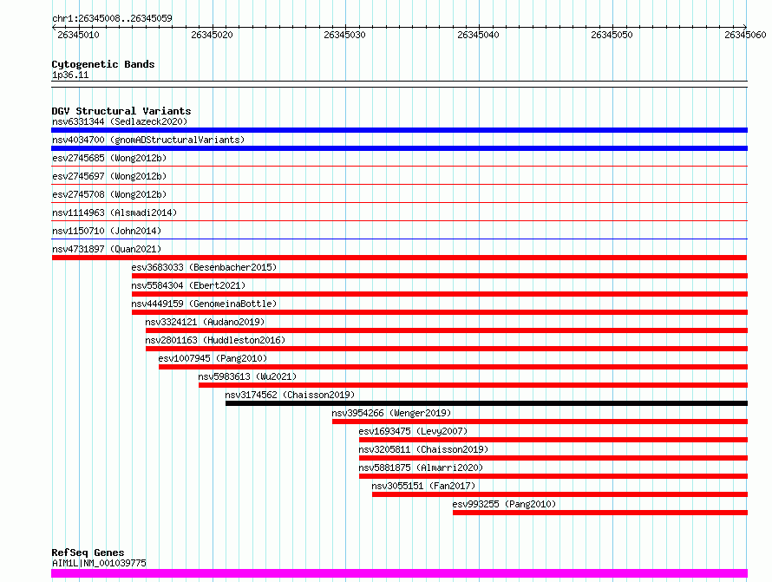Click the Cytogenetic Bands track heading
The width and height of the screenshot is (772, 582).
click(103, 64)
